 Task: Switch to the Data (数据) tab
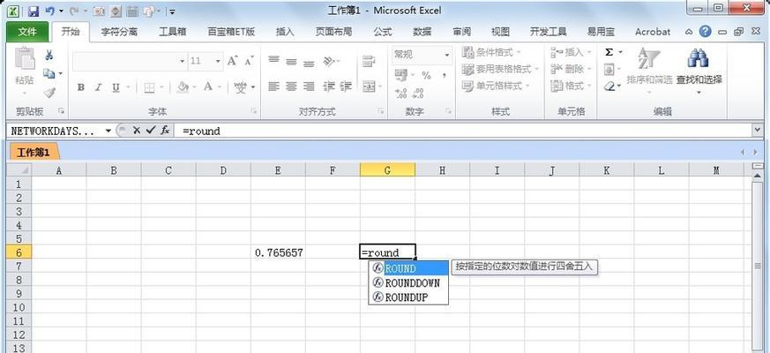[x=422, y=32]
